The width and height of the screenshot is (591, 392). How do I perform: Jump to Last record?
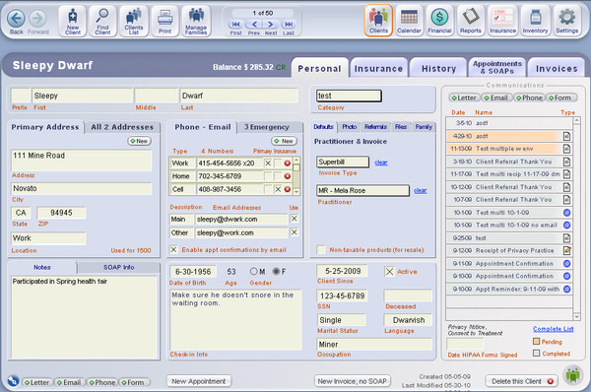pos(289,25)
